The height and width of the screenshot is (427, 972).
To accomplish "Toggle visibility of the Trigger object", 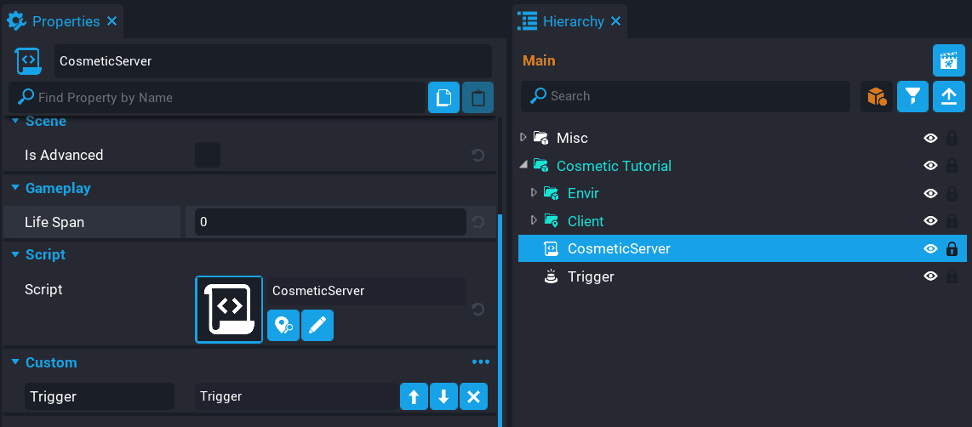I will 930,276.
